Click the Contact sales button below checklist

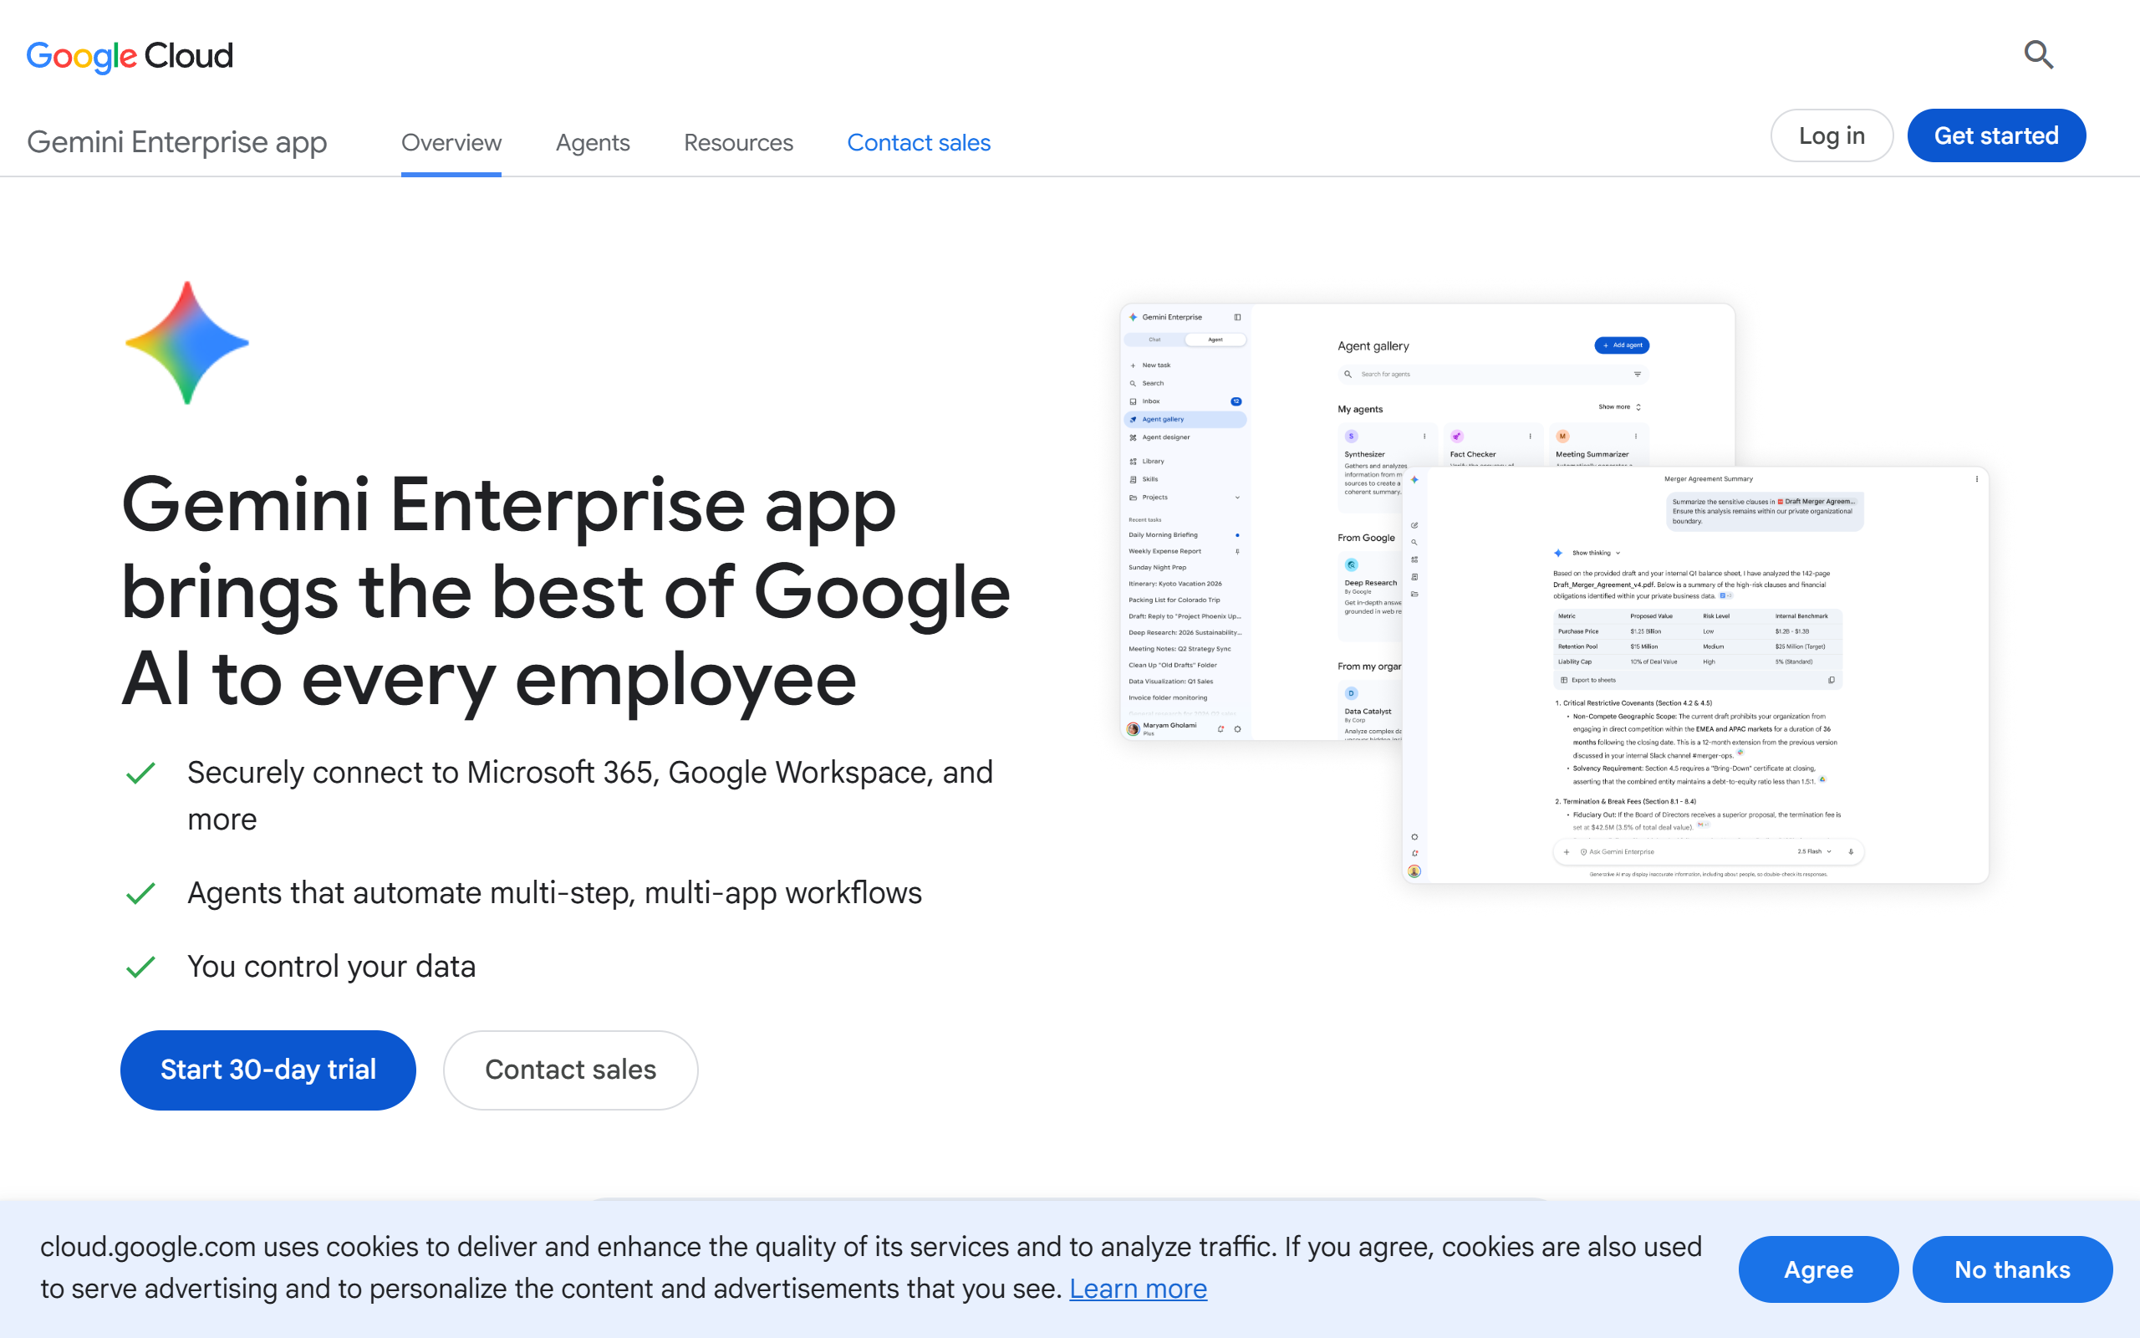[x=570, y=1070]
